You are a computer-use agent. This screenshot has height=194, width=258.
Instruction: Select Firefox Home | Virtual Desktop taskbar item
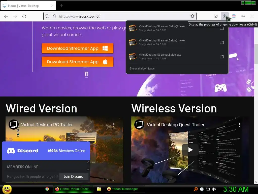[x=73, y=189]
